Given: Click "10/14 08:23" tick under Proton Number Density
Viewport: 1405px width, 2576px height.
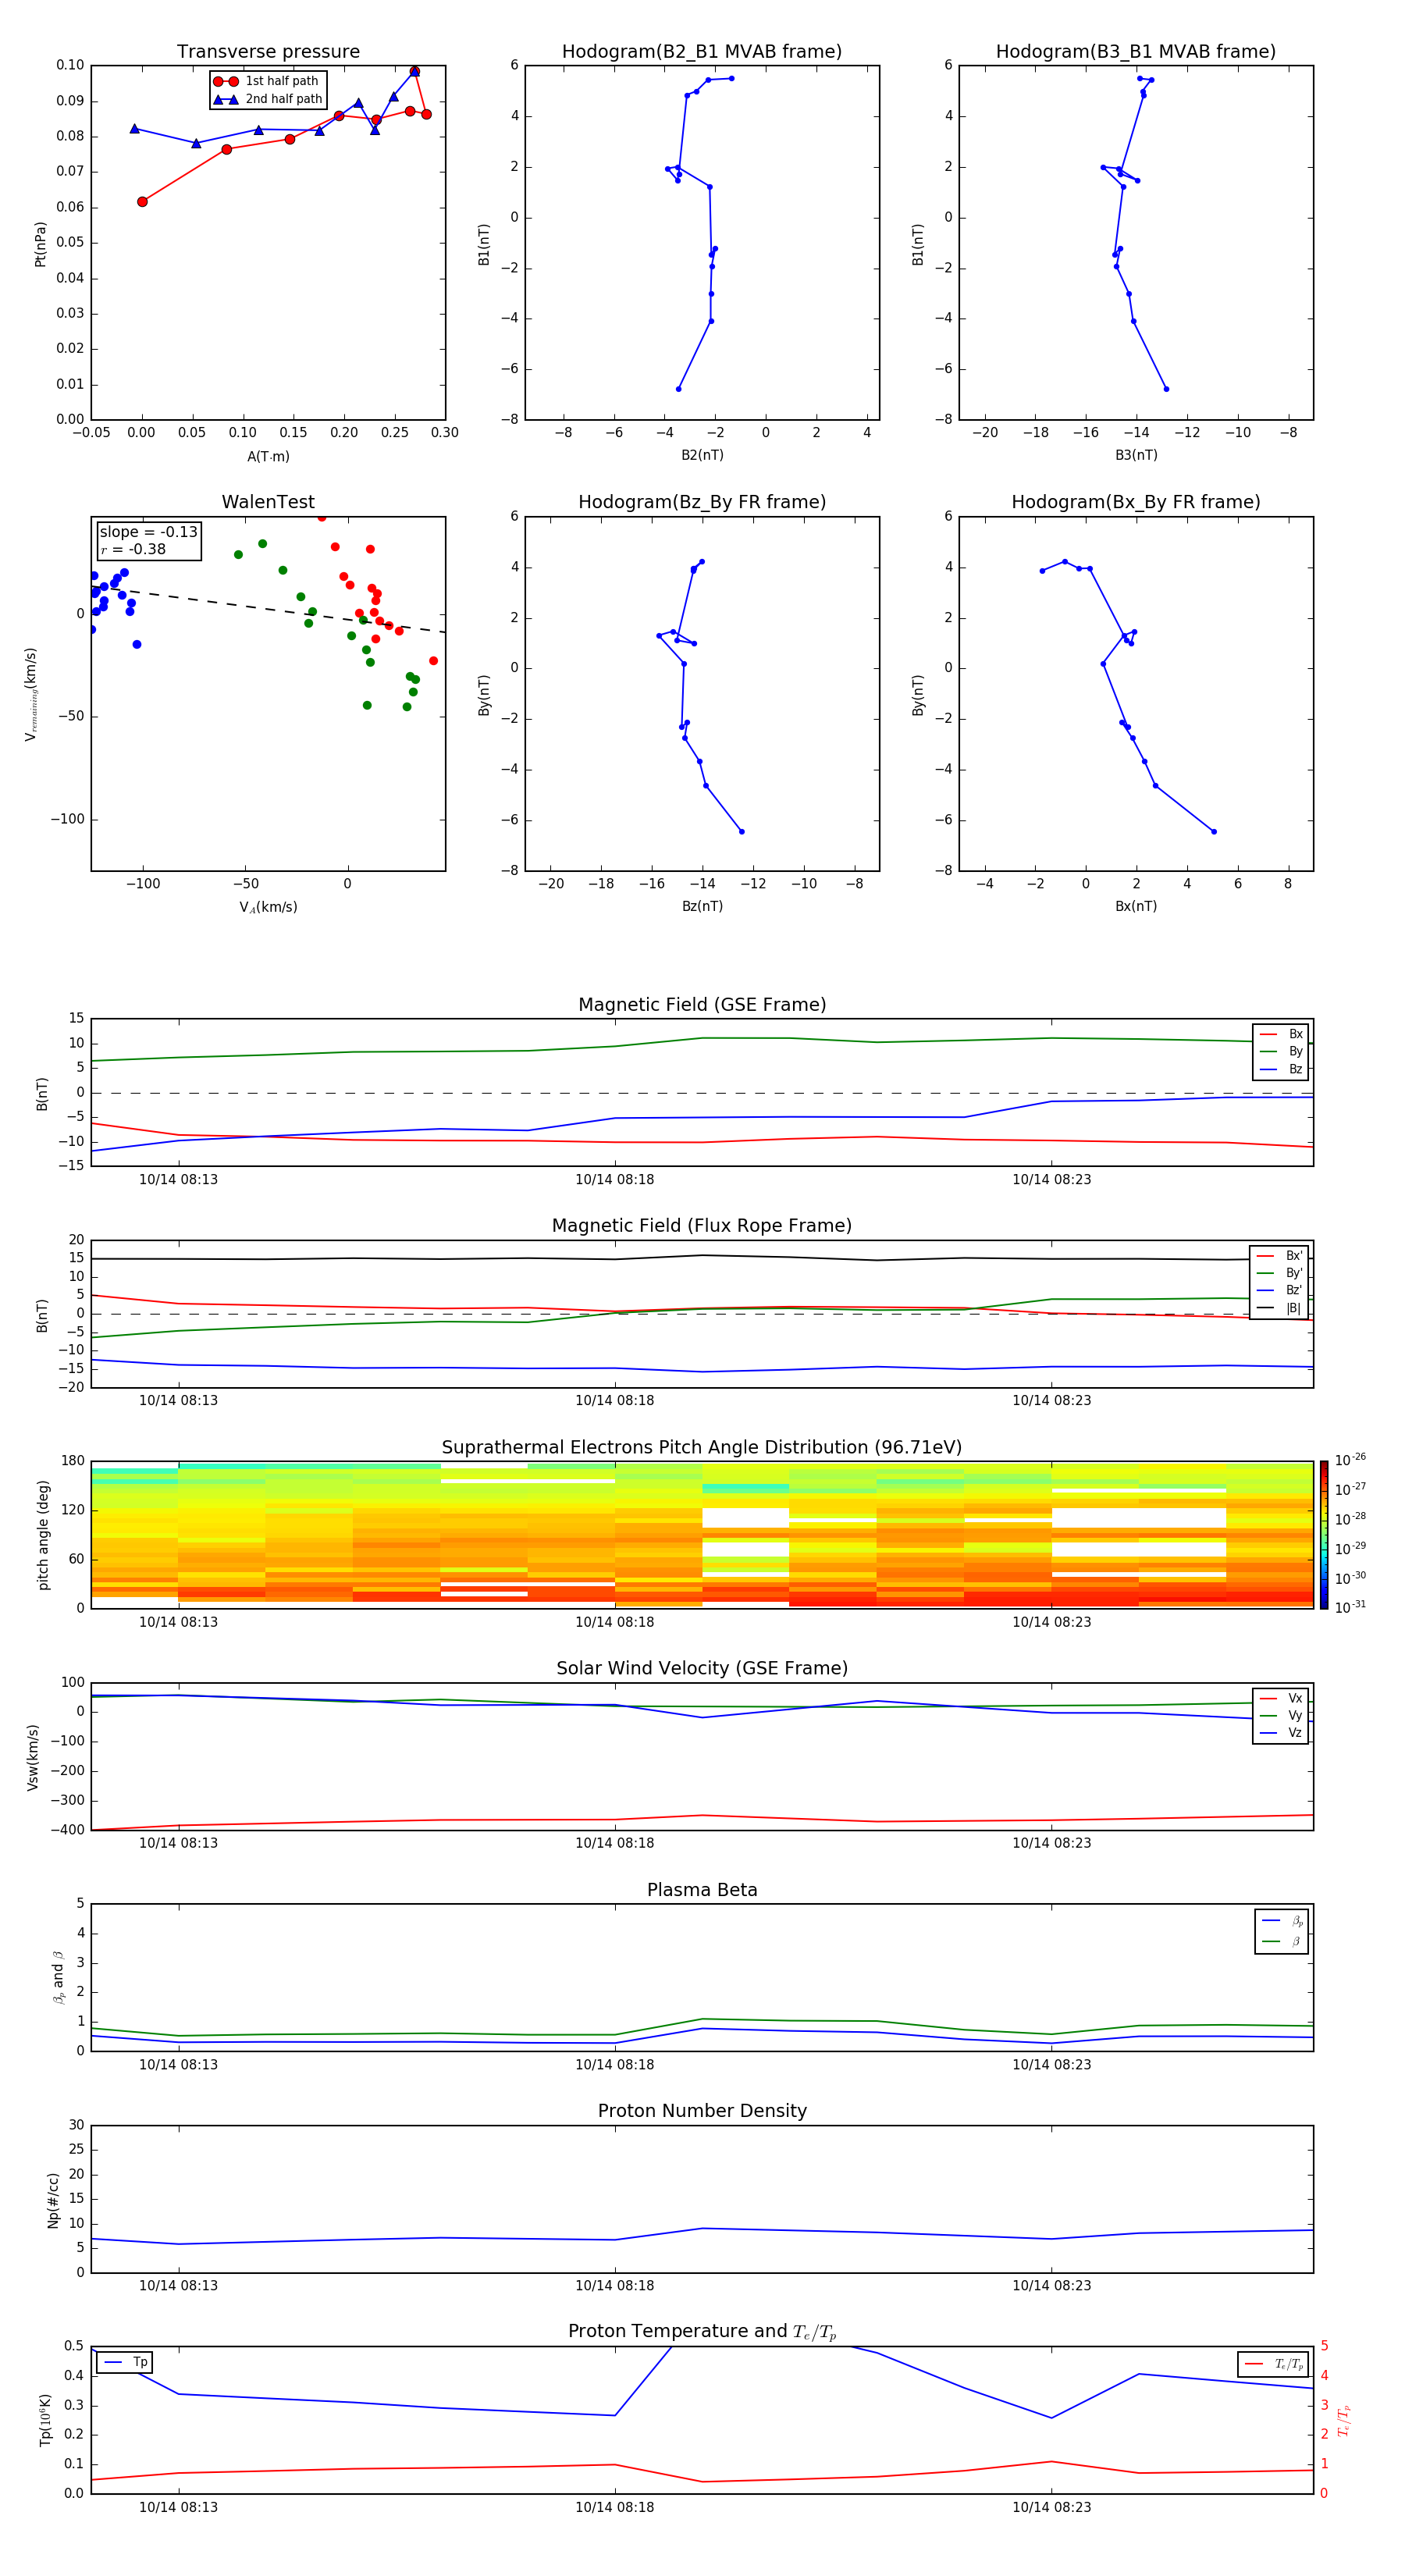Looking at the screenshot, I should tap(1051, 2286).
